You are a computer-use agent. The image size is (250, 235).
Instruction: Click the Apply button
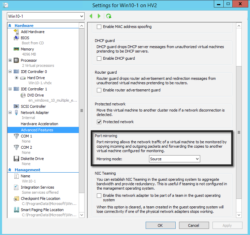coord(227,225)
